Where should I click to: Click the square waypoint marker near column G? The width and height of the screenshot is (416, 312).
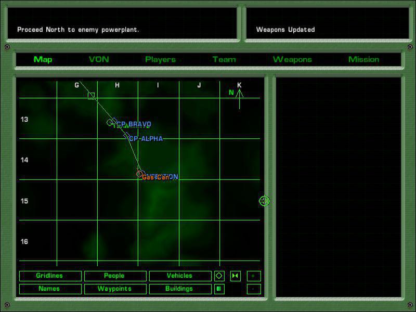click(x=92, y=96)
